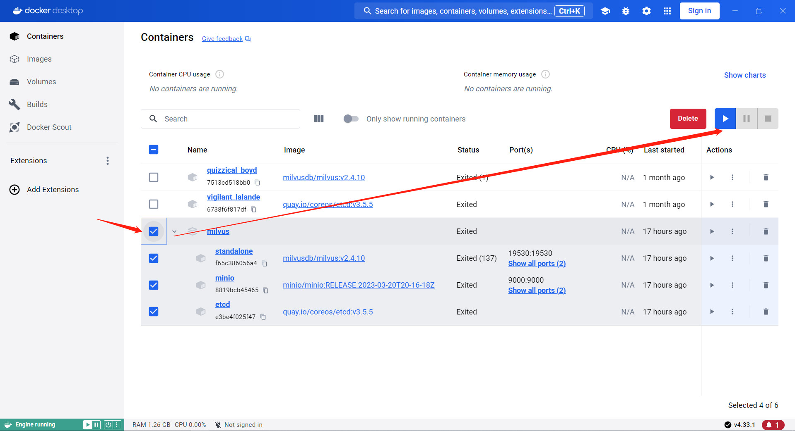
Task: Toggle the select-all checkbox in the header
Action: [154, 150]
